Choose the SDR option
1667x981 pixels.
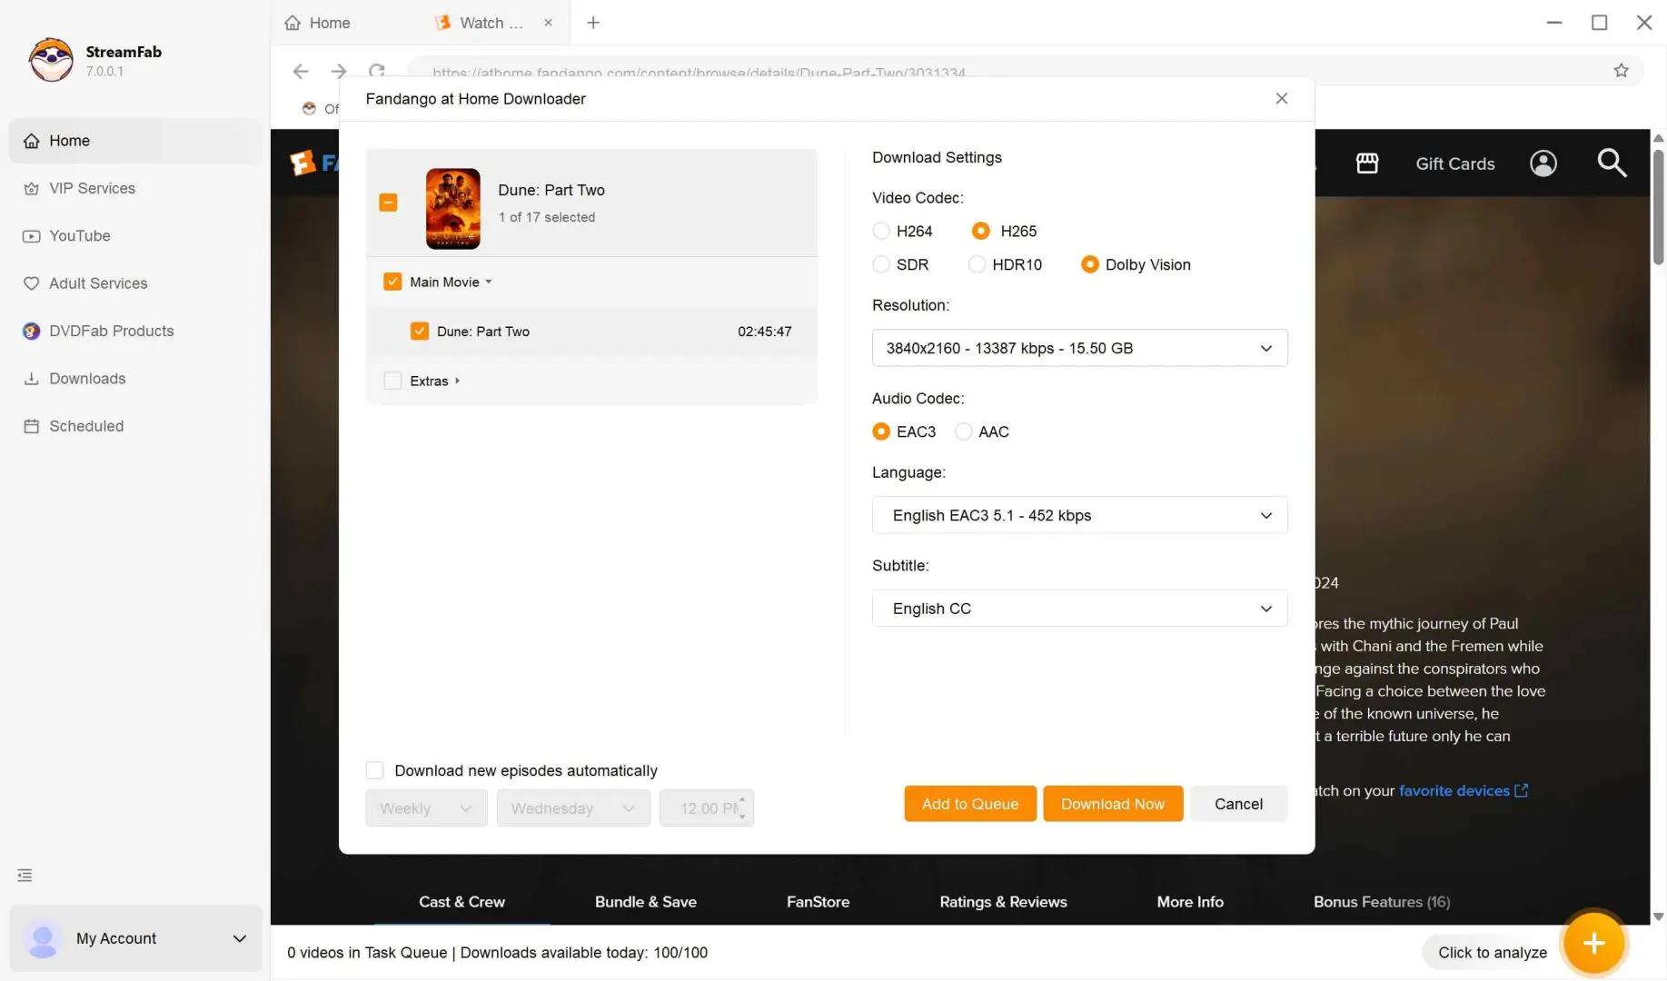pos(880,264)
